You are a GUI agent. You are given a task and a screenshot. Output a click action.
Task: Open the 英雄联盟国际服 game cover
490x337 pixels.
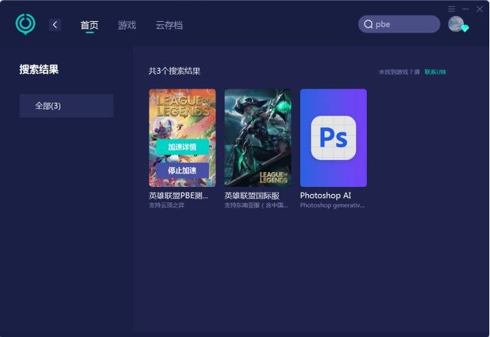tap(258, 138)
